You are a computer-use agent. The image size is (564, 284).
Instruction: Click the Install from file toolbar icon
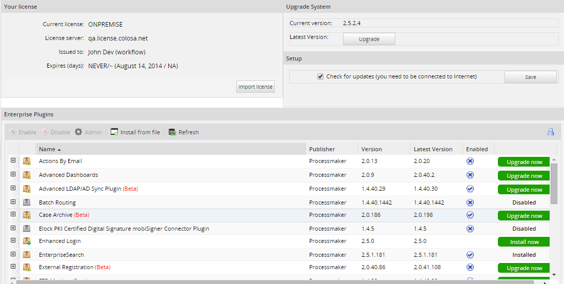(x=114, y=132)
